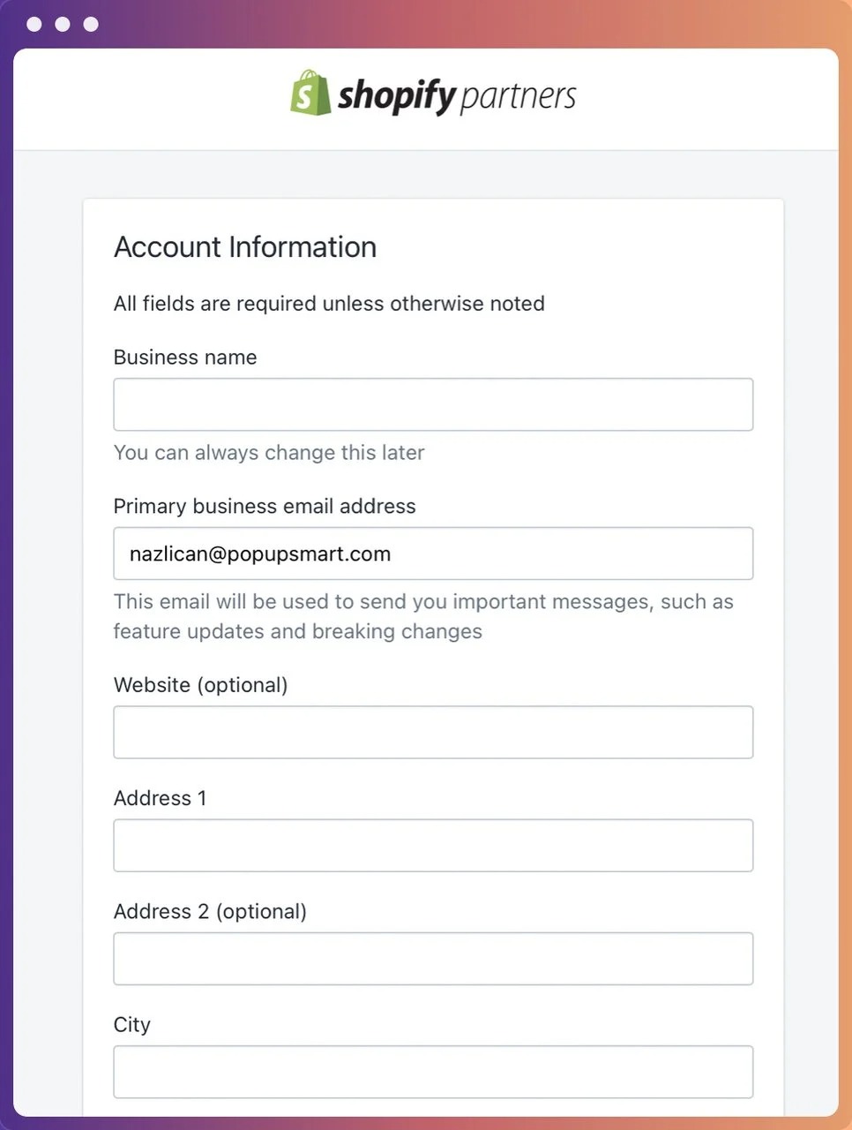Focus the Address 2 (optional) input

click(x=433, y=959)
